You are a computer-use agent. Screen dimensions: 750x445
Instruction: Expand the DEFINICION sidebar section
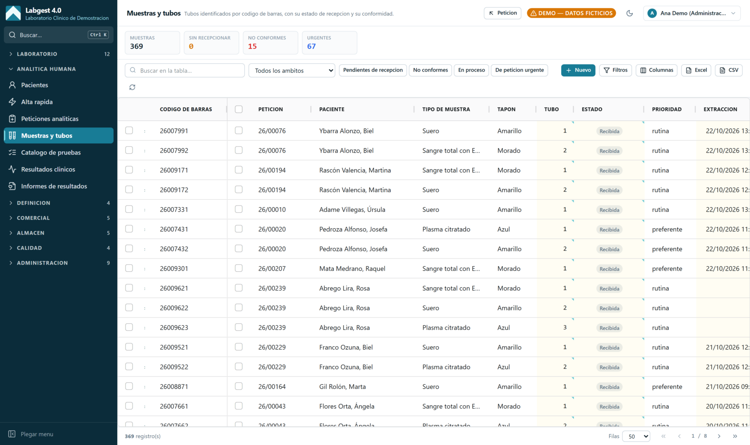click(x=59, y=203)
